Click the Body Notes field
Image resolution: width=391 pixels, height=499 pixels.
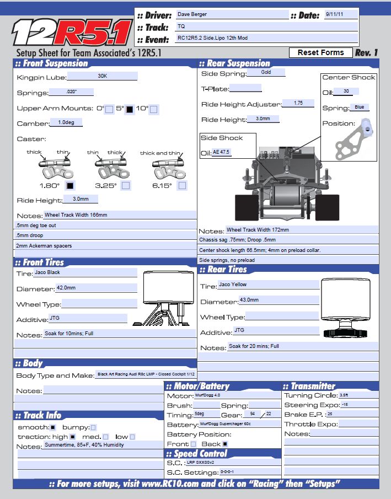103,390
